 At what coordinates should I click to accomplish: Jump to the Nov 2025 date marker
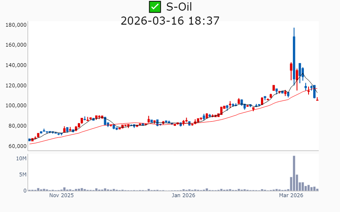(x=61, y=196)
